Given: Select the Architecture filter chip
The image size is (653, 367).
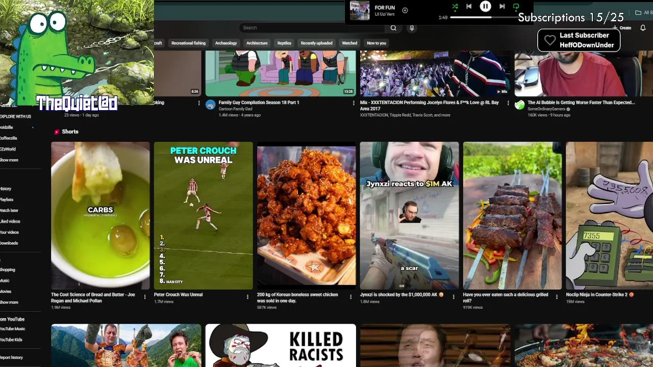Looking at the screenshot, I should coord(257,43).
